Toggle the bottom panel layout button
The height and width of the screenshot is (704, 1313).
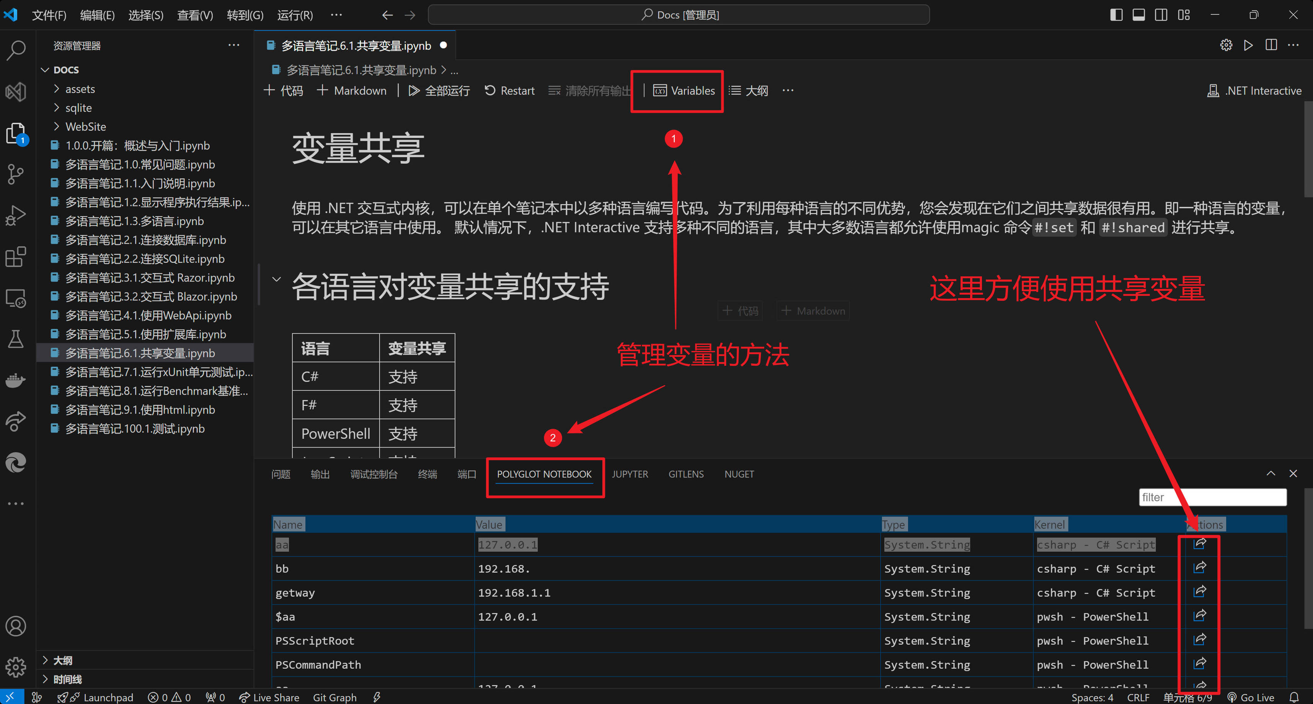pos(1138,15)
